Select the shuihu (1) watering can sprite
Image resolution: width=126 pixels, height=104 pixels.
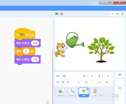[61, 92]
